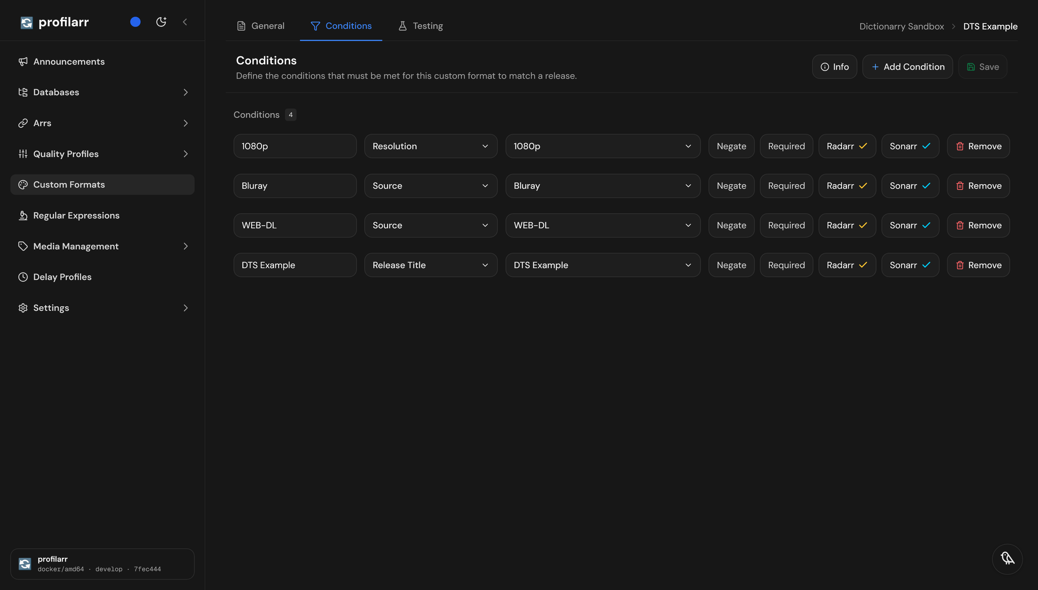This screenshot has width=1038, height=590.
Task: Open the Release Title type dropdown
Action: pos(431,265)
